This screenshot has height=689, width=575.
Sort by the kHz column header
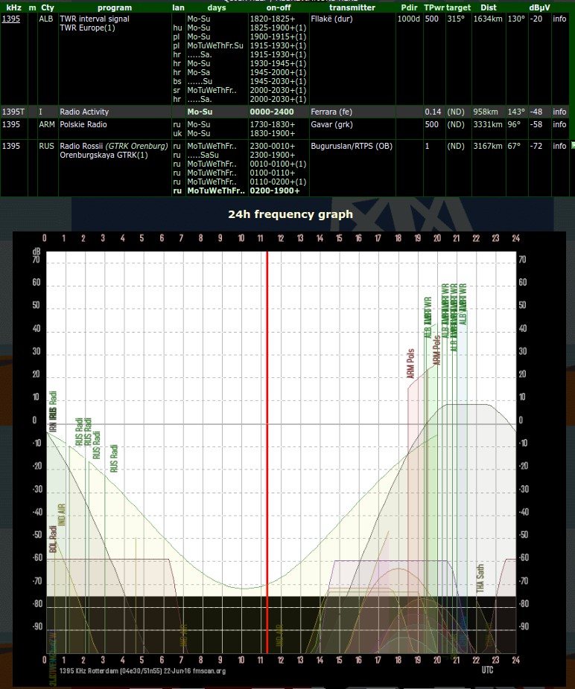click(x=13, y=7)
